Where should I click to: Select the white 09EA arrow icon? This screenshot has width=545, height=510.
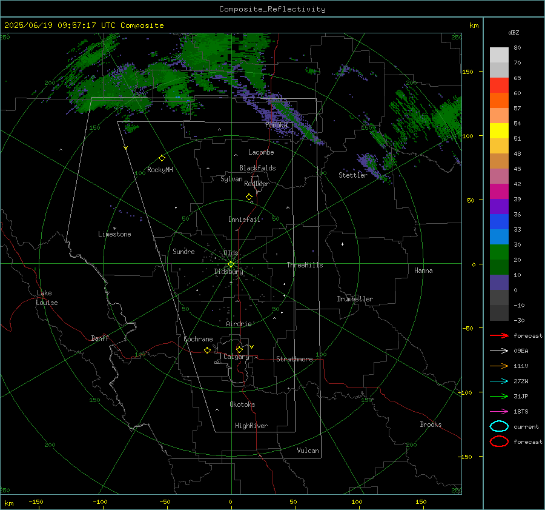pos(499,351)
